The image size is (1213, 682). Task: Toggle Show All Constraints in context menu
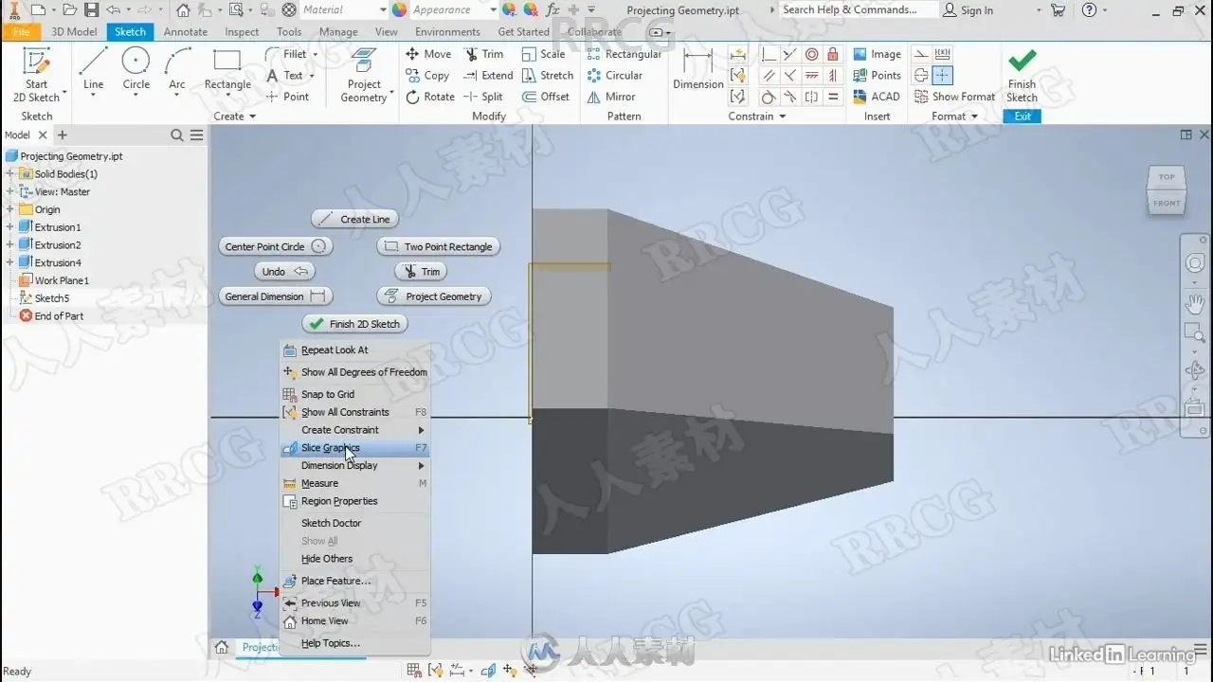(355, 412)
